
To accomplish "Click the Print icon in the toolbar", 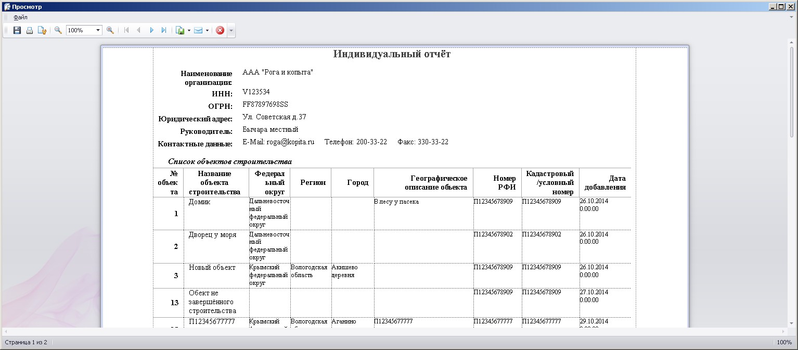I will click(30, 30).
